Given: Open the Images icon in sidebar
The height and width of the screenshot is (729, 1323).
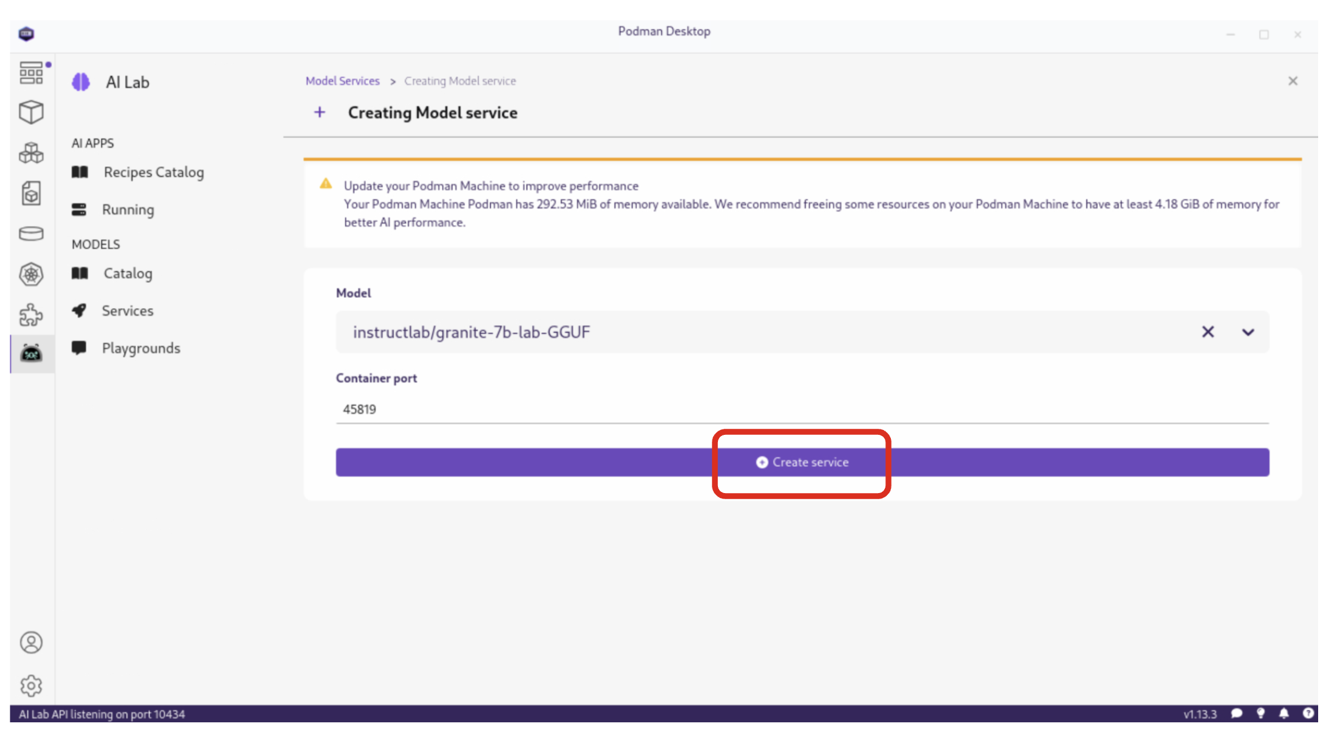Looking at the screenshot, I should [x=31, y=193].
